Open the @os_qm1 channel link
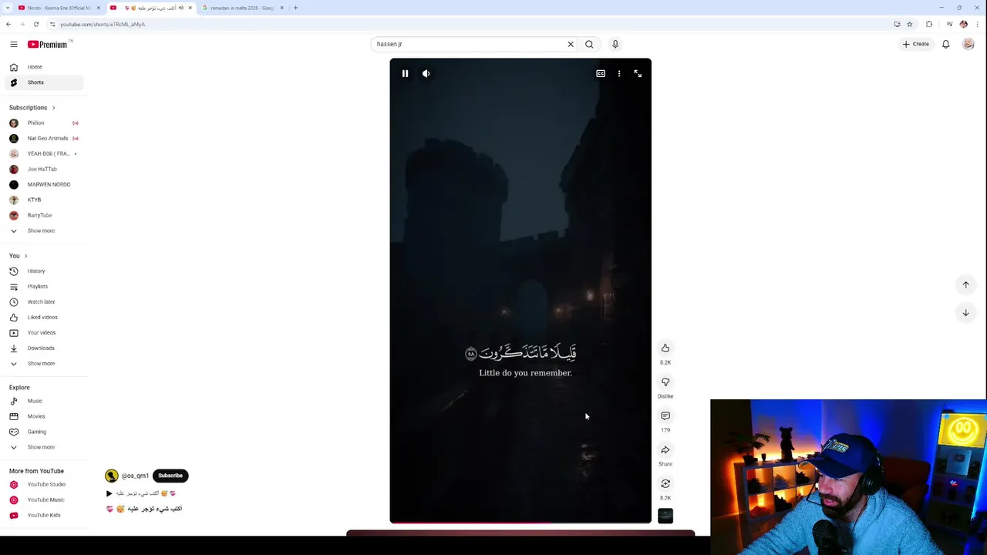The height and width of the screenshot is (555, 987). point(135,476)
